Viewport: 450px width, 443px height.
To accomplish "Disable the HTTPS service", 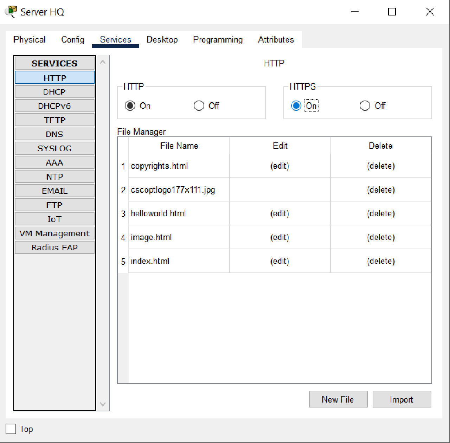I will (x=365, y=105).
